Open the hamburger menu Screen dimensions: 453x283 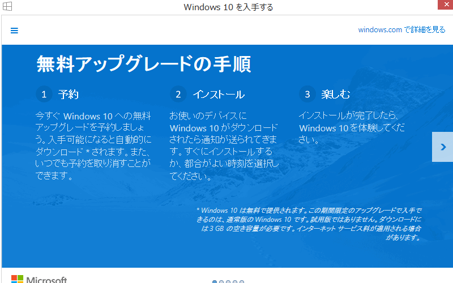pos(14,31)
